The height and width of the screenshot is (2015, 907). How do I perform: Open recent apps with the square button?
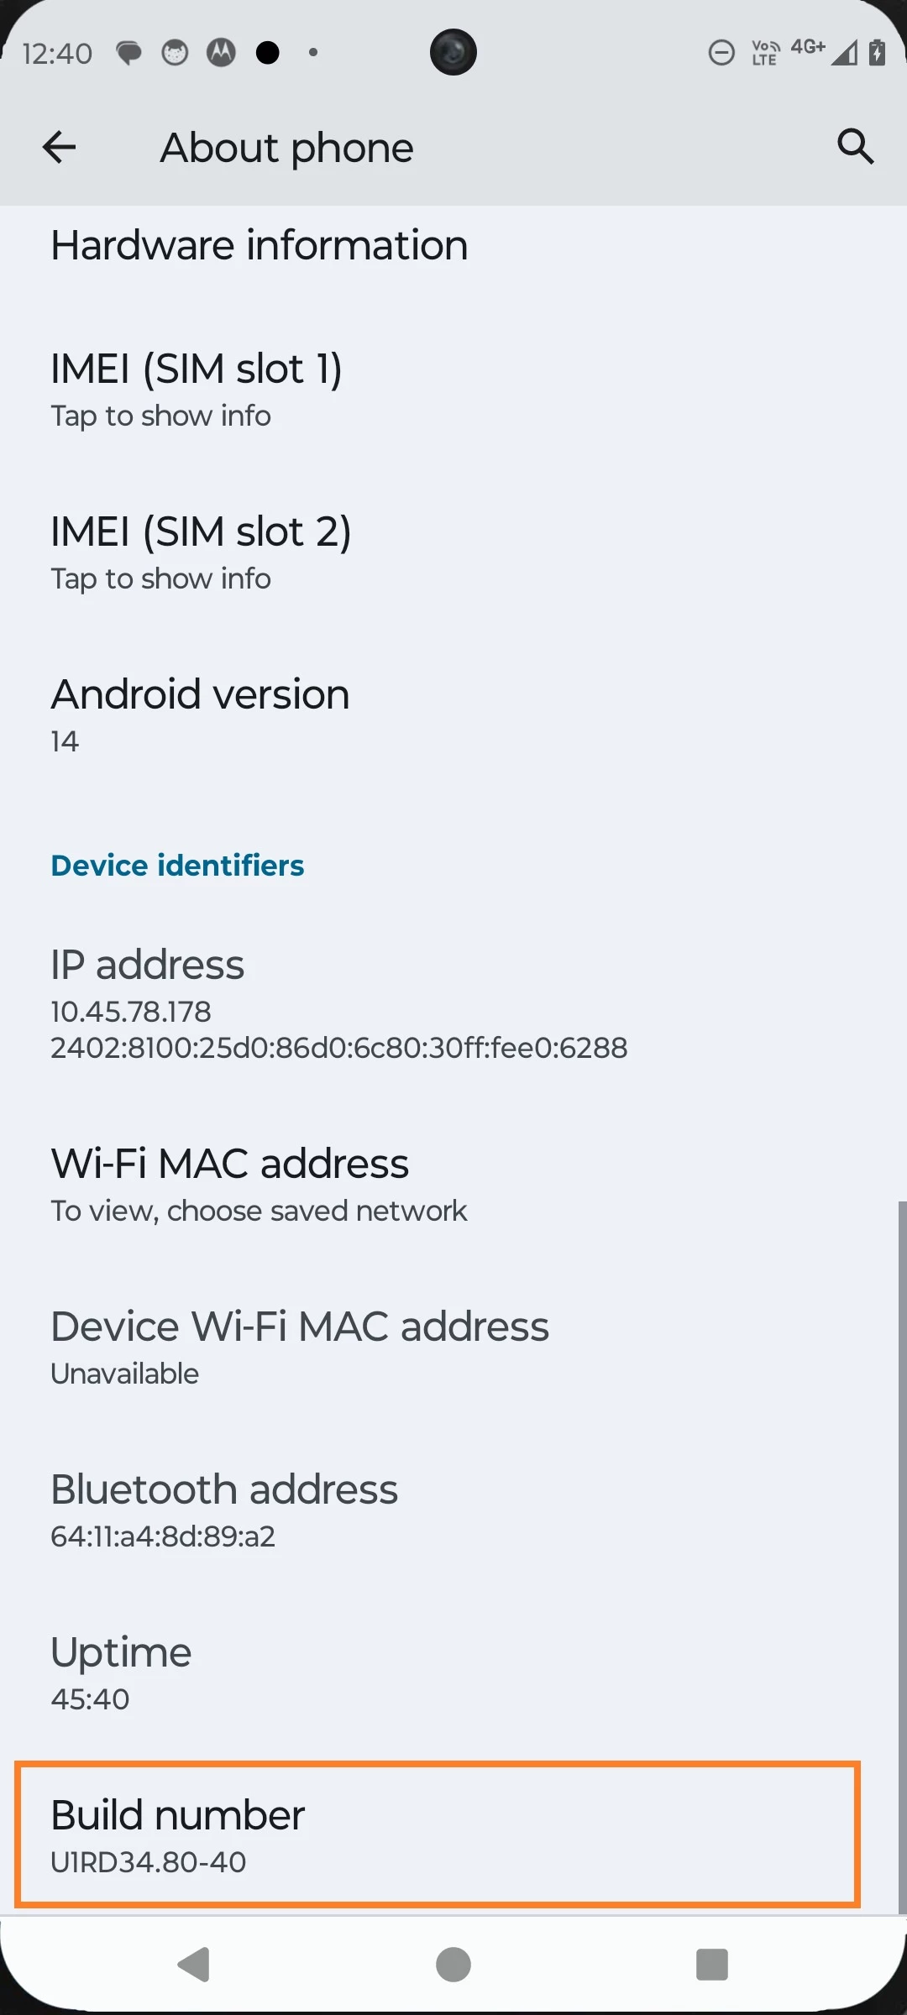point(711,1964)
